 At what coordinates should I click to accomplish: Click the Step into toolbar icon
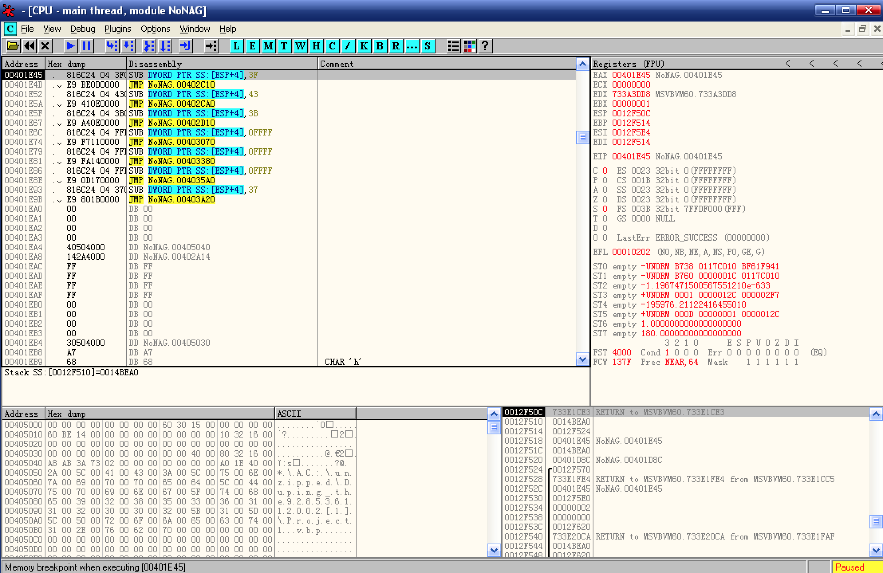click(112, 46)
